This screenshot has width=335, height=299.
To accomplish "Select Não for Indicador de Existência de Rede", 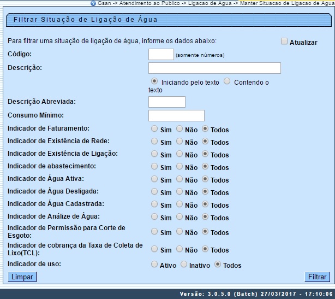I will point(180,142).
